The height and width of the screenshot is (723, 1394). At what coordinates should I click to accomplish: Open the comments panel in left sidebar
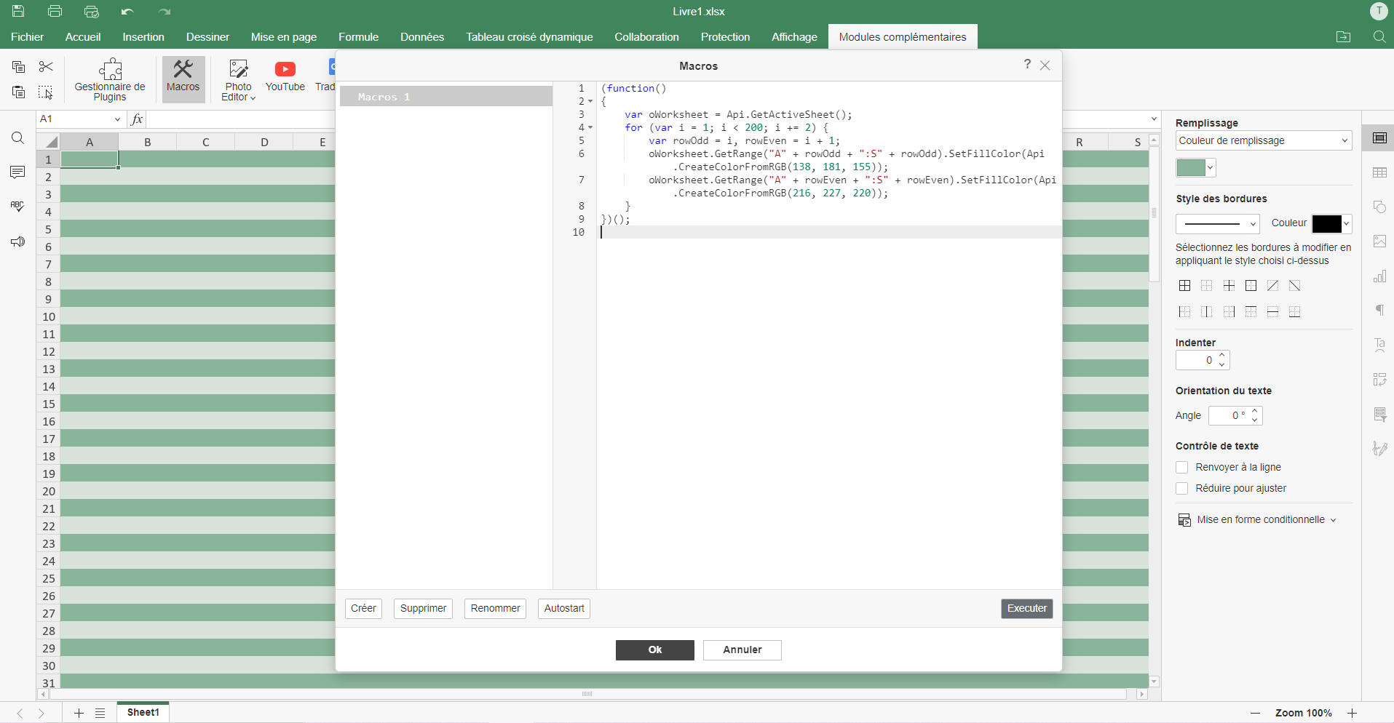click(x=17, y=172)
